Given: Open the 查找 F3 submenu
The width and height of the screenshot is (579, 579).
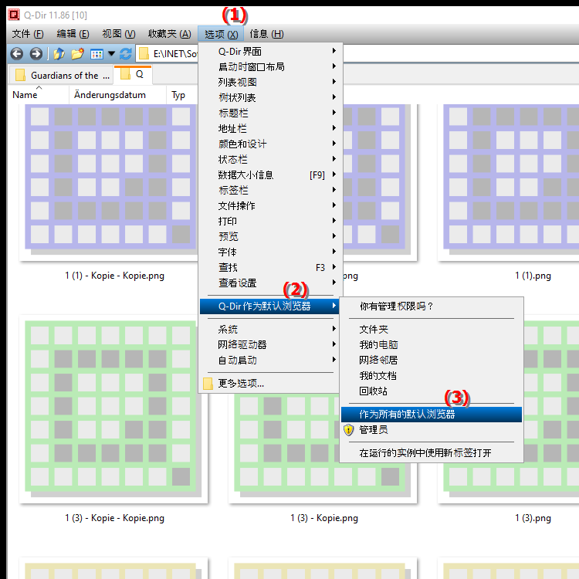Looking at the screenshot, I should (x=270, y=267).
